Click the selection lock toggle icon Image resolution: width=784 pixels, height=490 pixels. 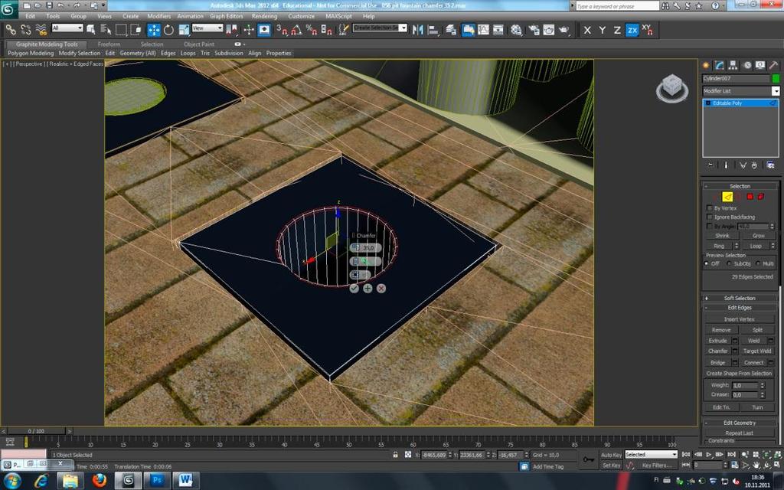395,455
